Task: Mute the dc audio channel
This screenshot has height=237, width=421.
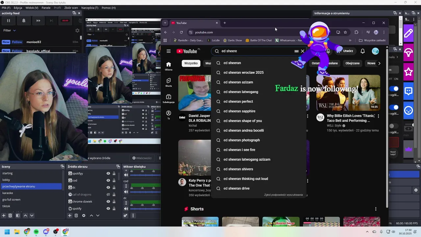Action: (x=126, y=209)
